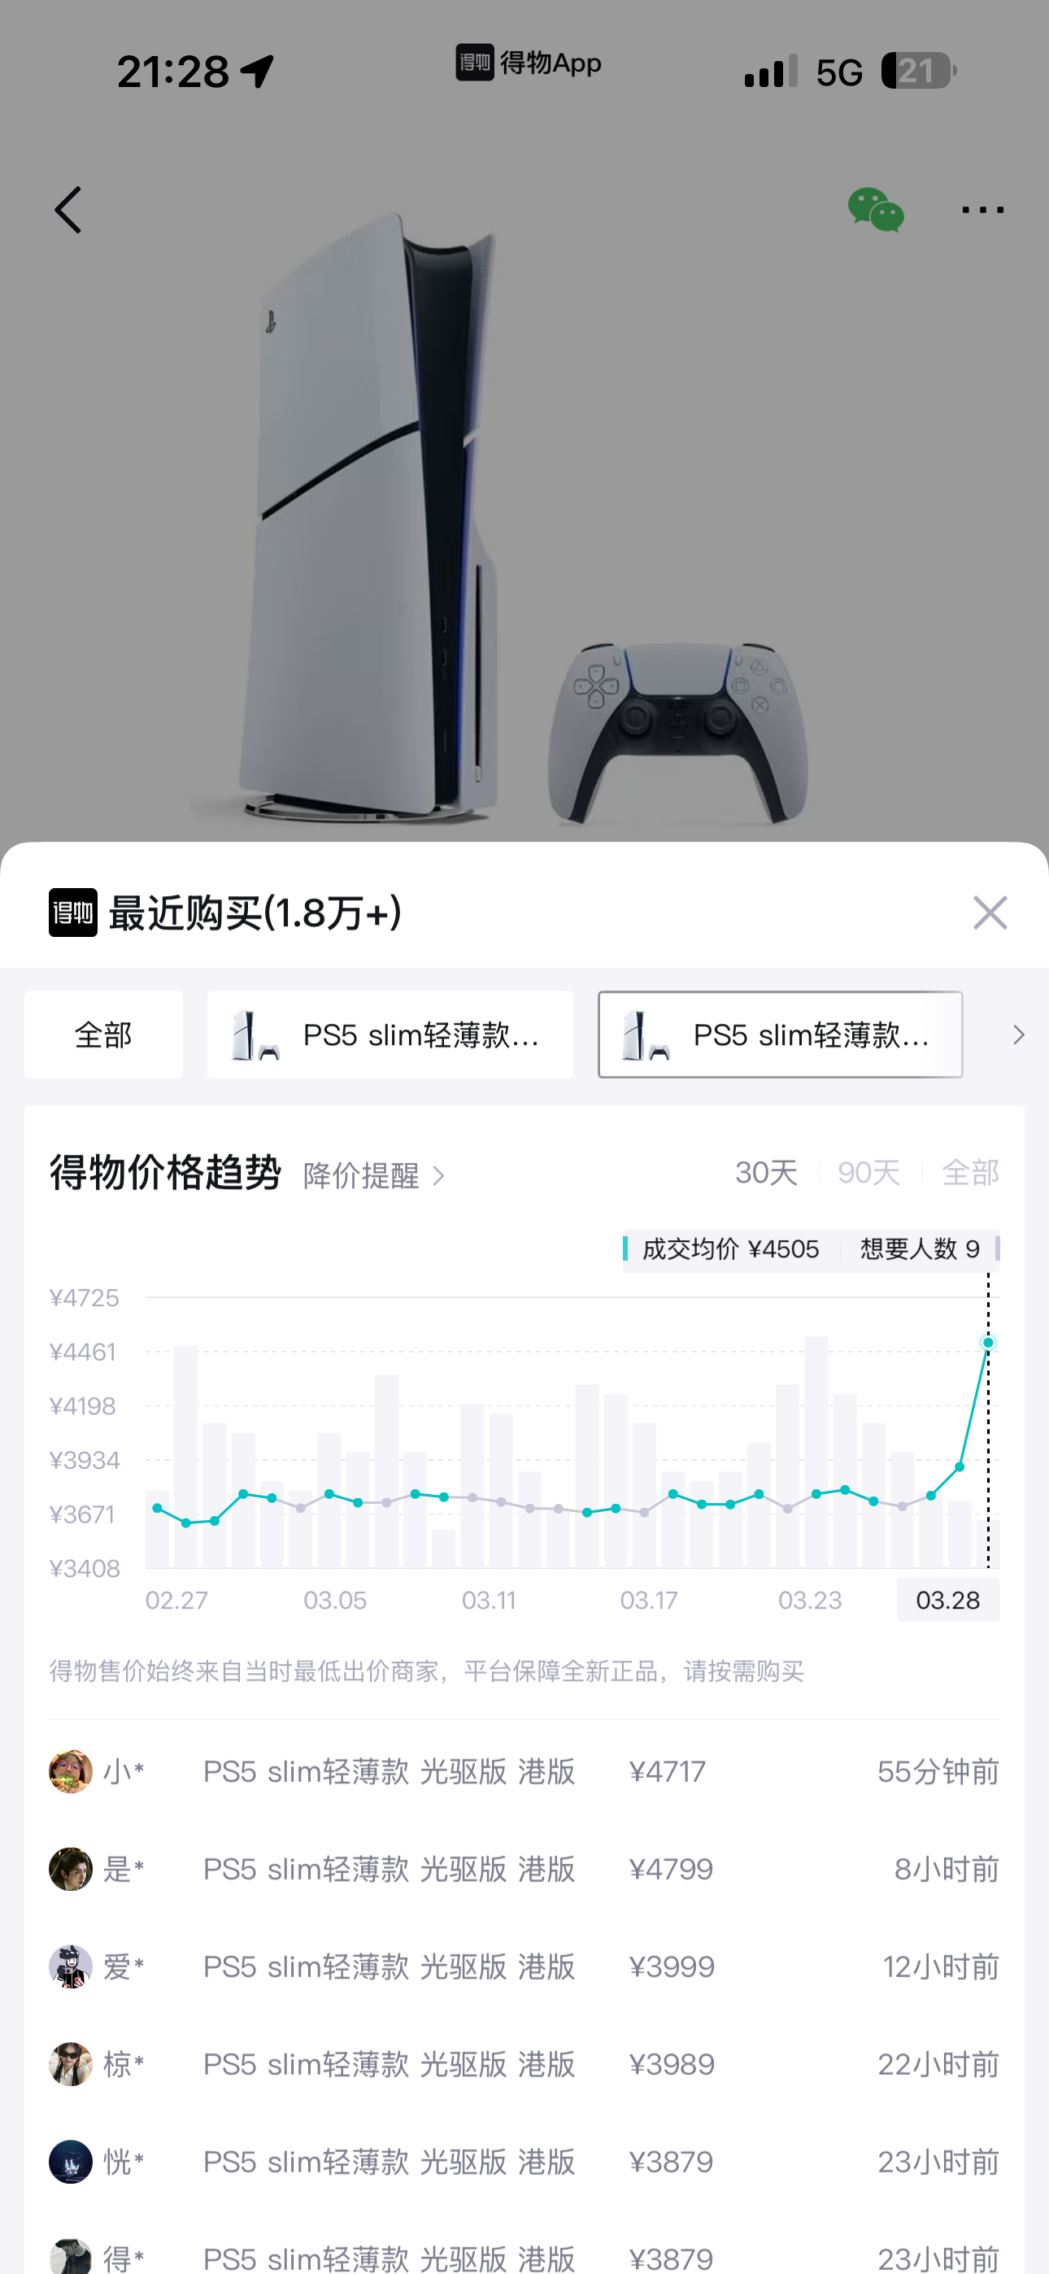Open avatar of user 爱*
1049x2274 pixels.
click(x=71, y=1967)
